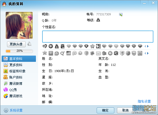The image size is (158, 115).
Task: Click the penguin lock security icon
Action: tap(63, 46)
